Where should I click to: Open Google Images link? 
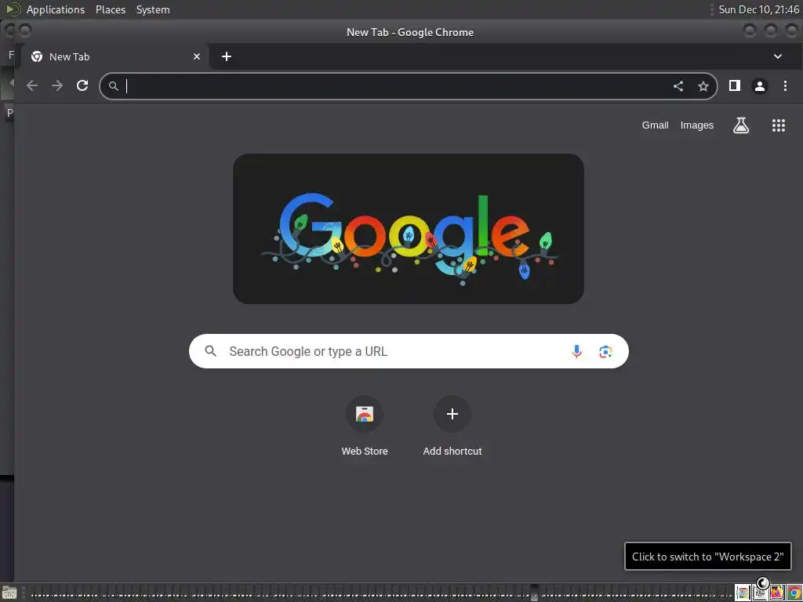point(696,125)
